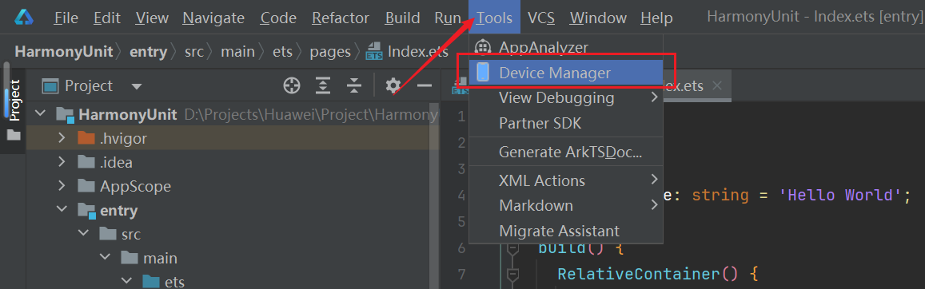Collapse the main folder node
925x289 pixels.
(x=106, y=258)
